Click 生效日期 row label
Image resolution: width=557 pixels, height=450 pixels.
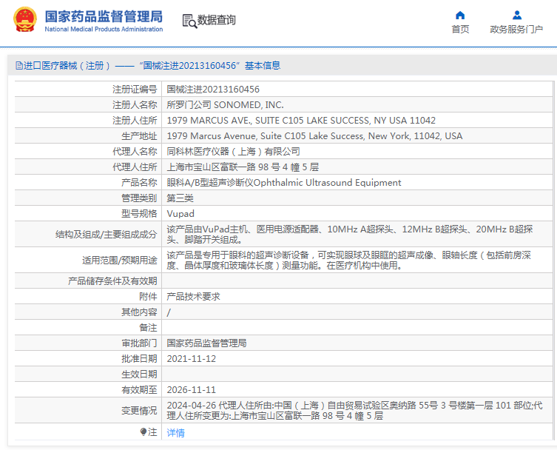tap(139, 375)
